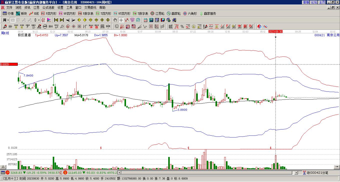Click the 000421 南京公用 stock name
Image resolution: width=340 pixels, height=182 pixels.
click(327, 35)
